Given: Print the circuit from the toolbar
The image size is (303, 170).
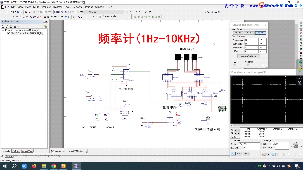Looking at the screenshot, I should tap(26, 12).
